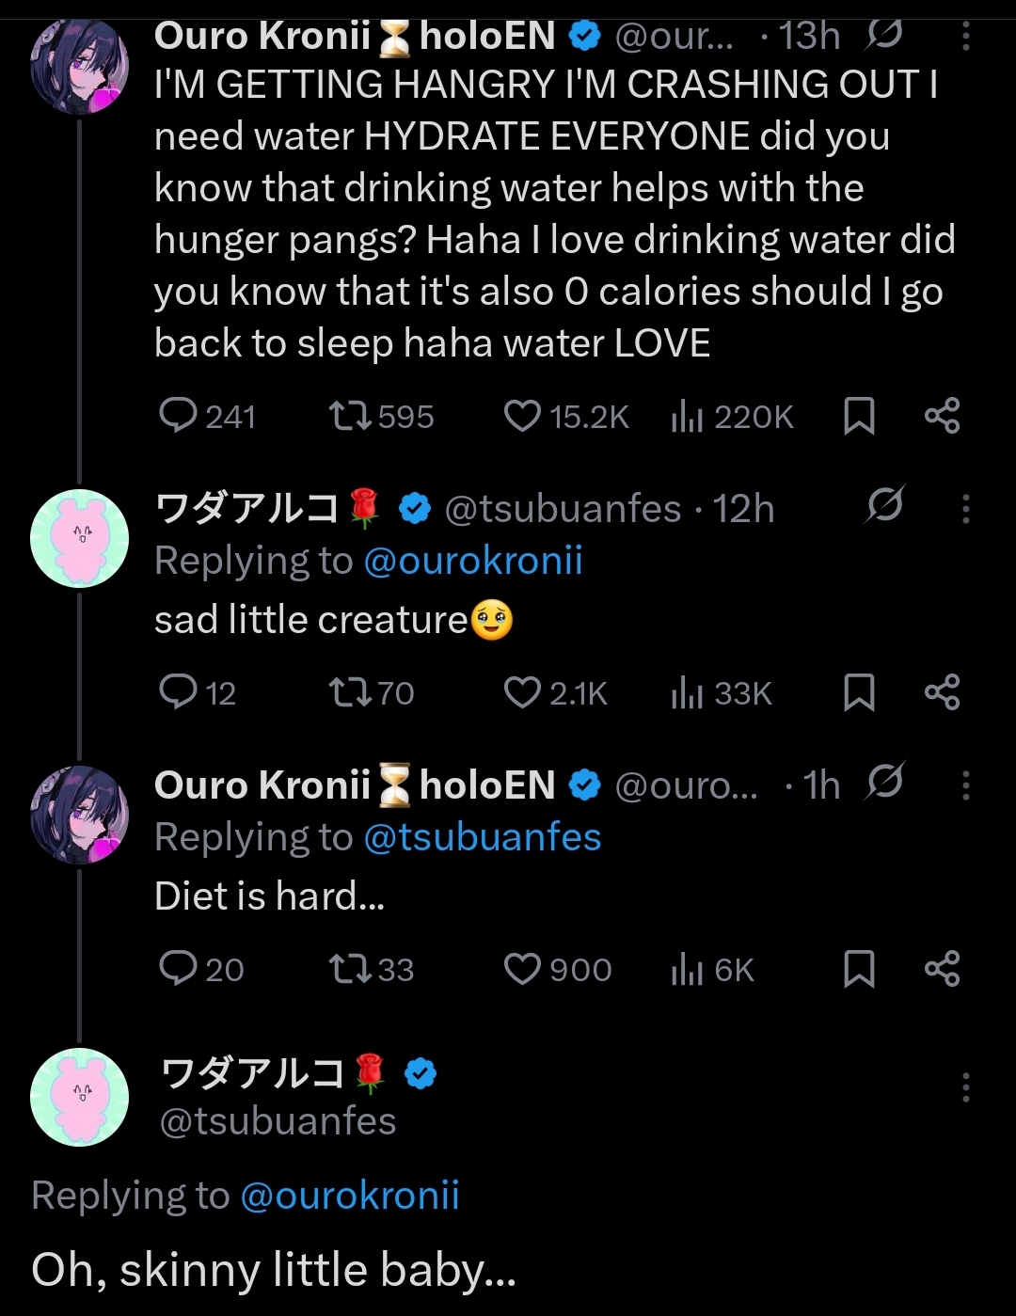Like the tweet with 15.2K likes
The height and width of the screenshot is (1316, 1016).
[522, 416]
